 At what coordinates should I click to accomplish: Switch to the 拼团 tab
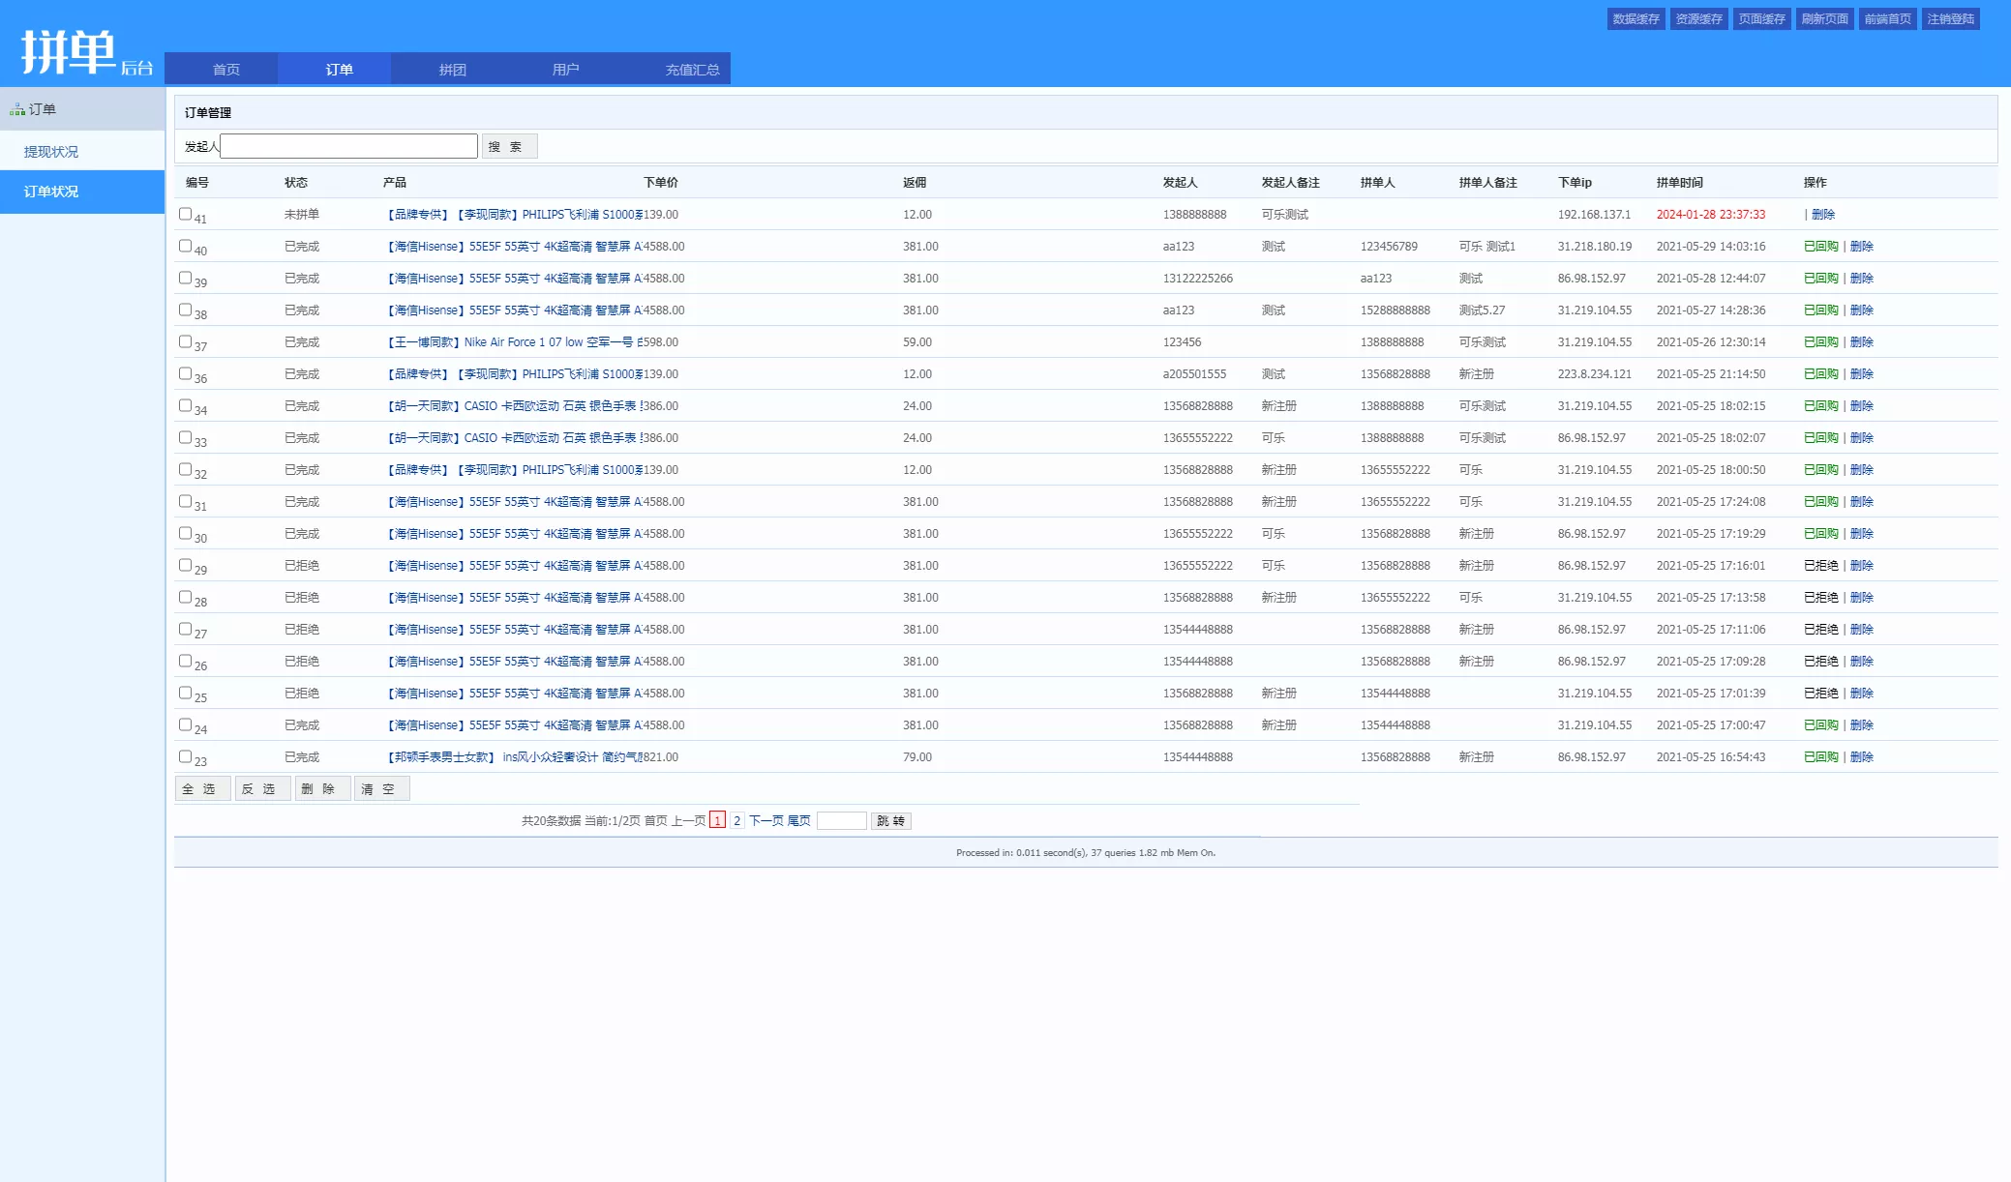pyautogui.click(x=452, y=70)
